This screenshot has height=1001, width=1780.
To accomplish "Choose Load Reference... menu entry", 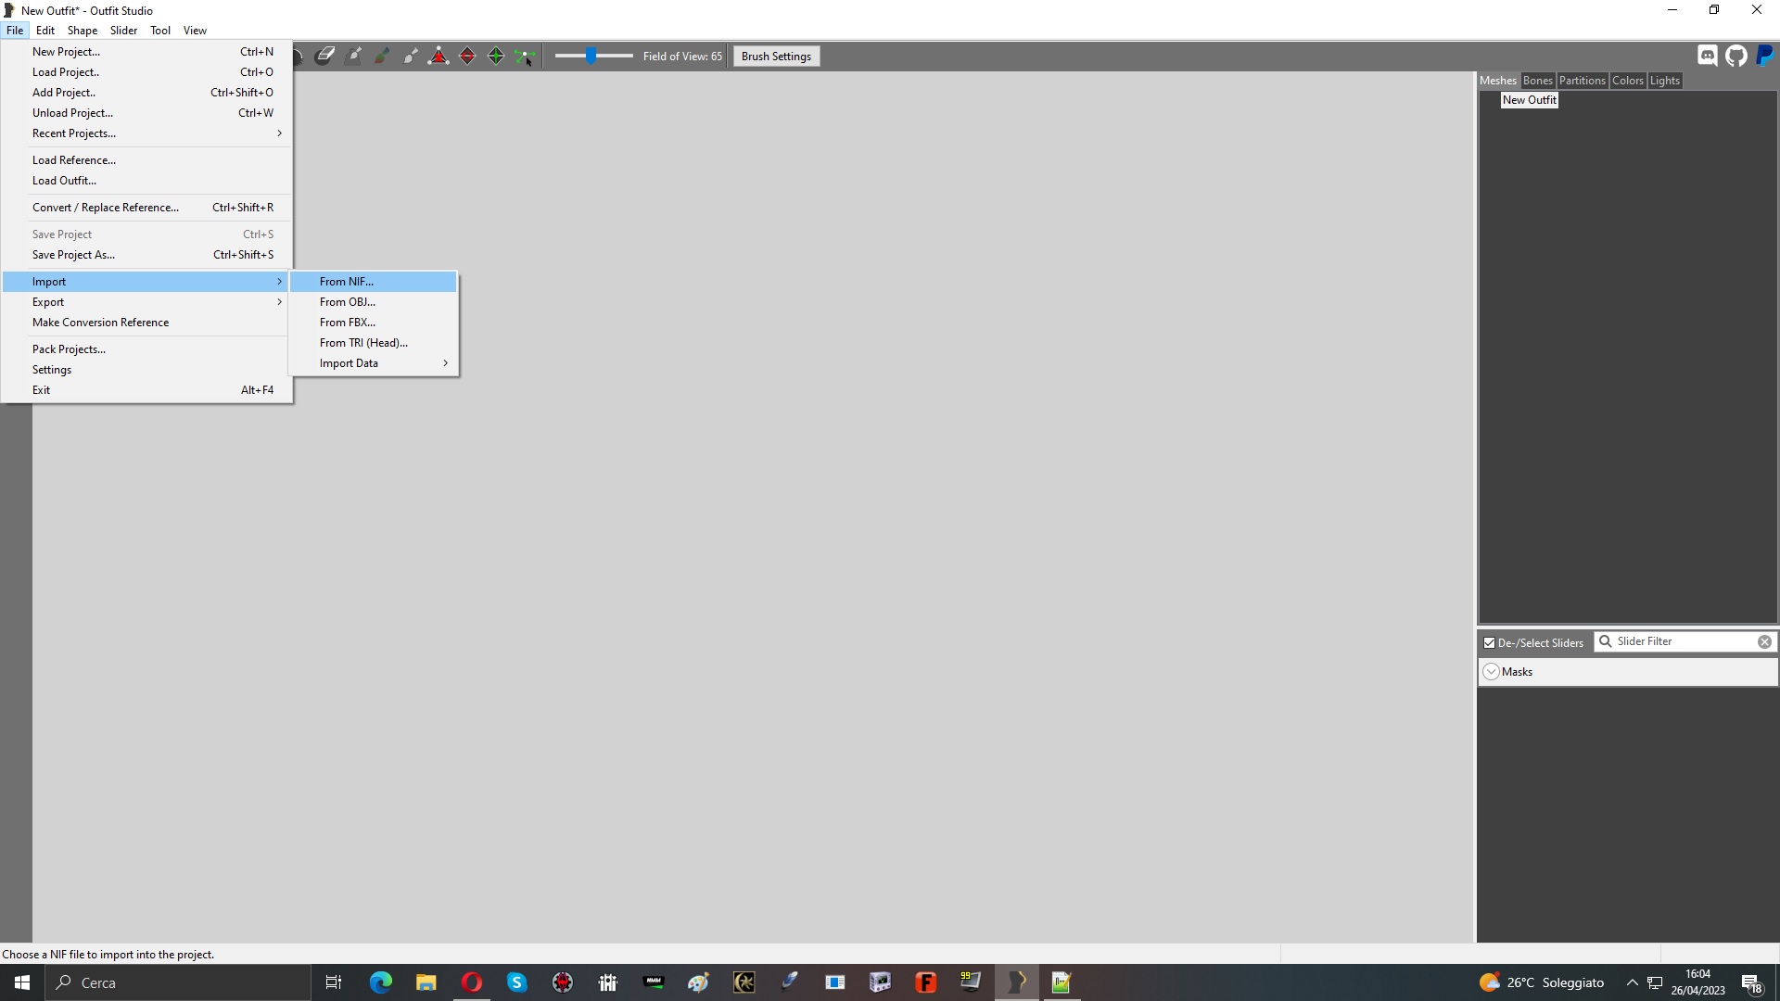I will tap(146, 160).
